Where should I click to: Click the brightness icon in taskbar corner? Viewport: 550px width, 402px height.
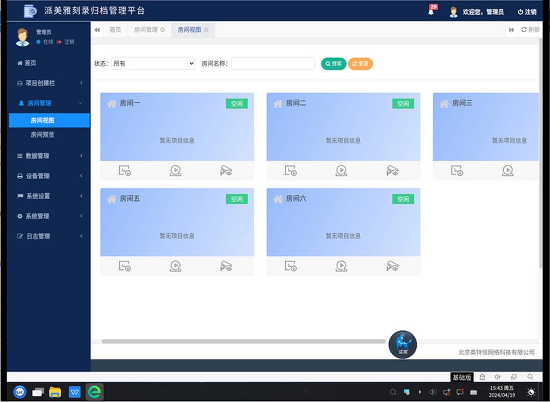pyautogui.click(x=531, y=392)
